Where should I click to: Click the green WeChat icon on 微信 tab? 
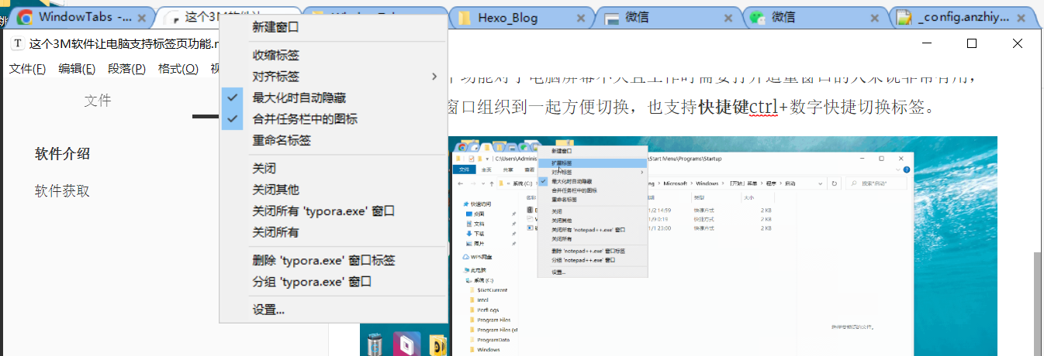(x=759, y=18)
